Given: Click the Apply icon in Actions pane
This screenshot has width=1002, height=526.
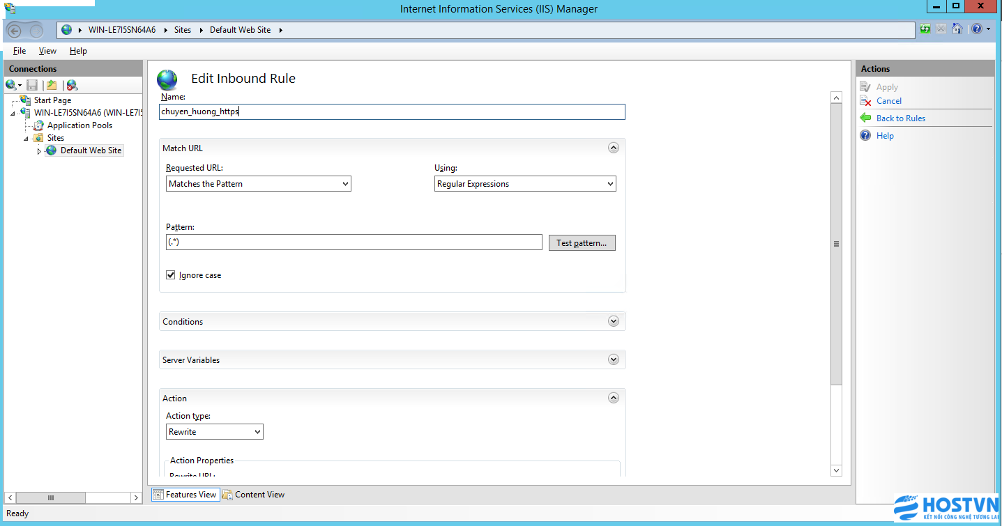Looking at the screenshot, I should click(x=865, y=87).
